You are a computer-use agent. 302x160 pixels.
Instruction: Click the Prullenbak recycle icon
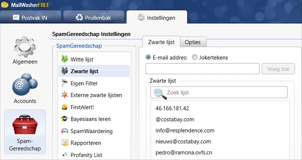[x=79, y=17]
